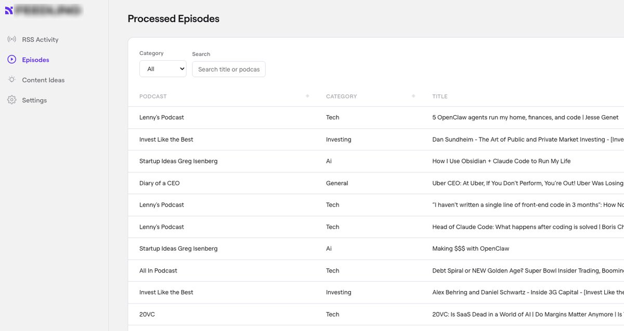Select 'Alex Behring and Daniel Schwartz' title
Viewport: 624px width, 331px height.
[x=528, y=292]
